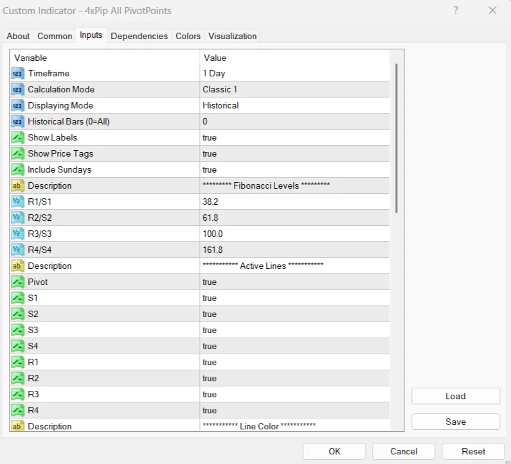511x464 pixels.
Task: Click the Cancel button
Action: (404, 451)
